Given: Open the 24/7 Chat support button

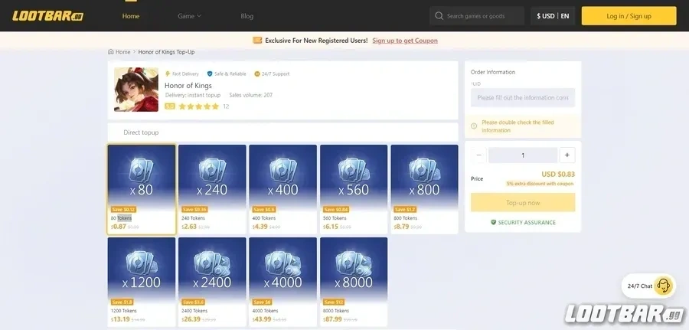Looking at the screenshot, I should [648, 286].
